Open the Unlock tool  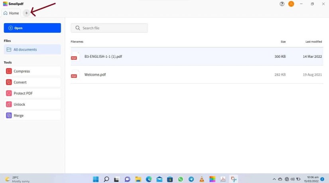point(32,104)
